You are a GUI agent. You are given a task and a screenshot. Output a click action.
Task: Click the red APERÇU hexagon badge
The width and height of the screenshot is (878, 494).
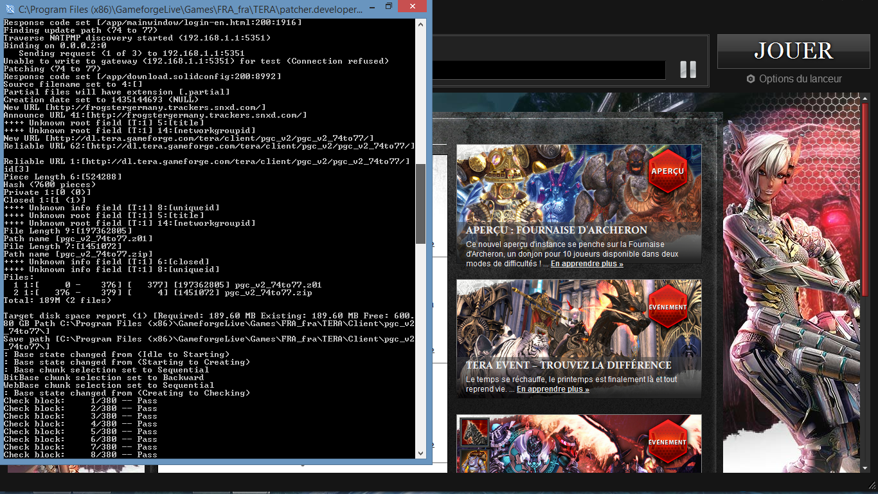coord(667,172)
